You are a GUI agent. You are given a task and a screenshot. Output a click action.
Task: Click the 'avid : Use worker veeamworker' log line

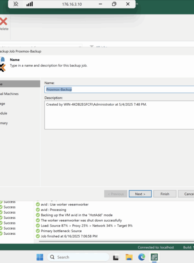[x=65, y=204]
